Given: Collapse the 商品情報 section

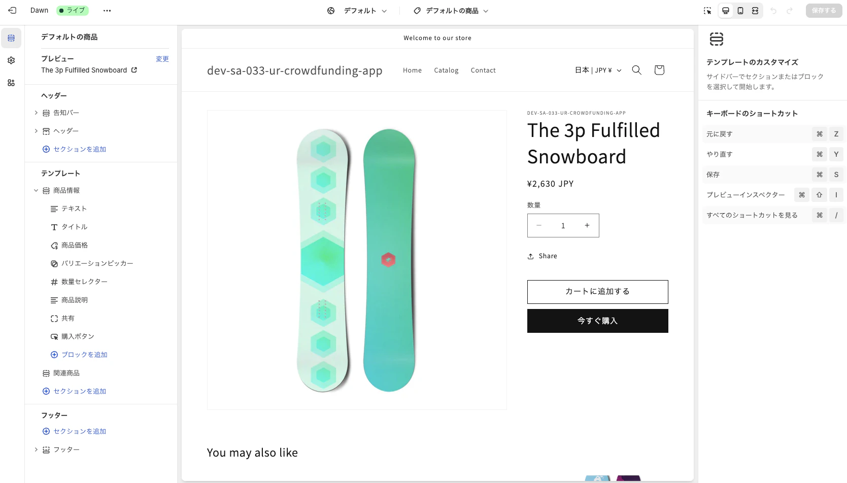Looking at the screenshot, I should pos(36,190).
